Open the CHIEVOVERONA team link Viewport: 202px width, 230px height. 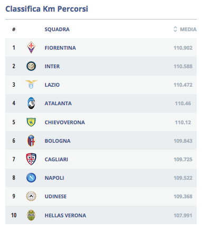coord(65,122)
